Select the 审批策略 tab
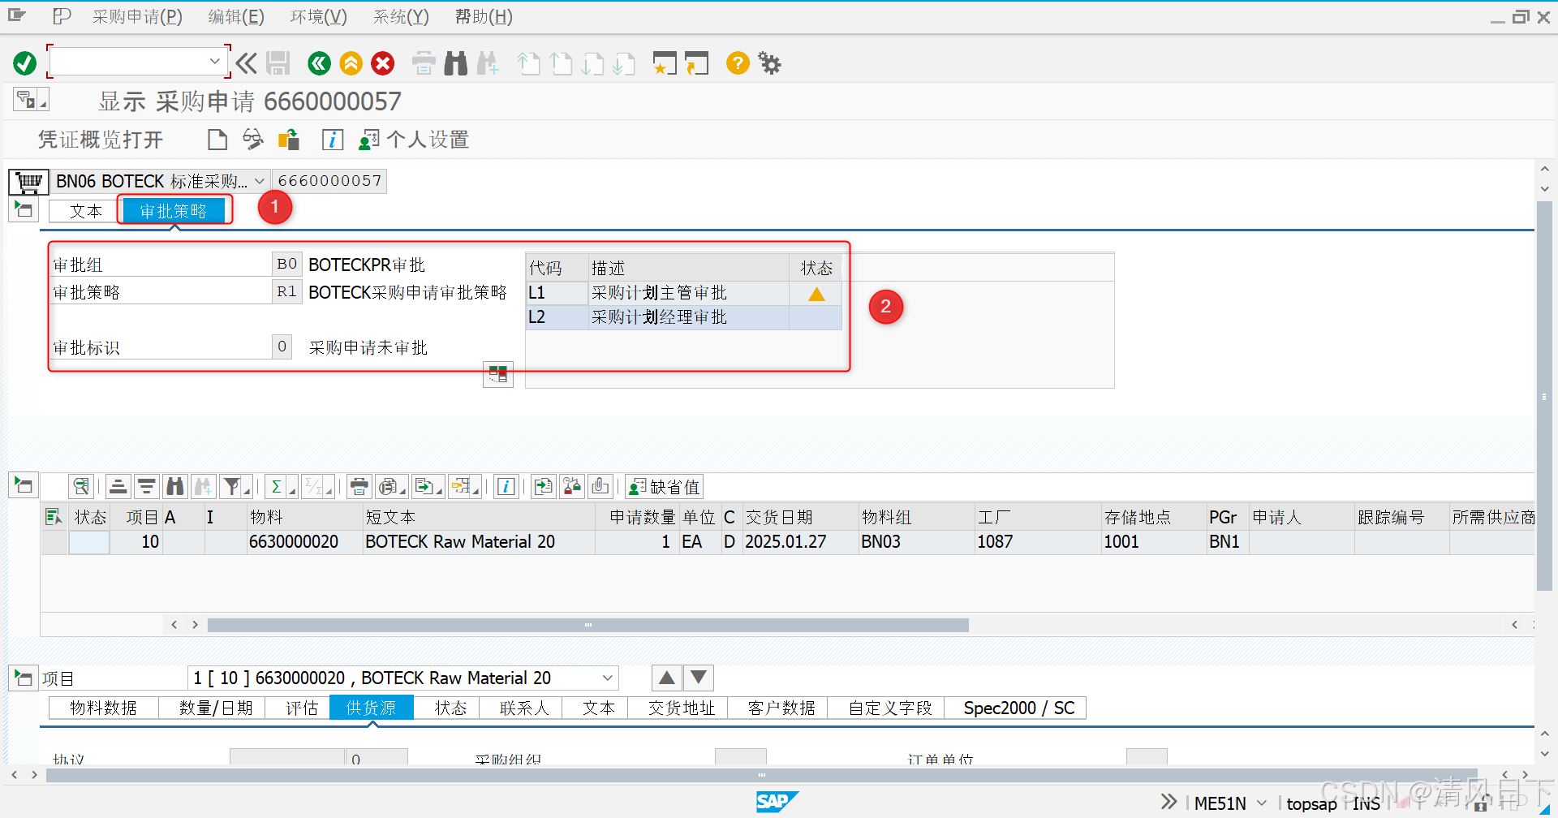The width and height of the screenshot is (1558, 818). 174,211
